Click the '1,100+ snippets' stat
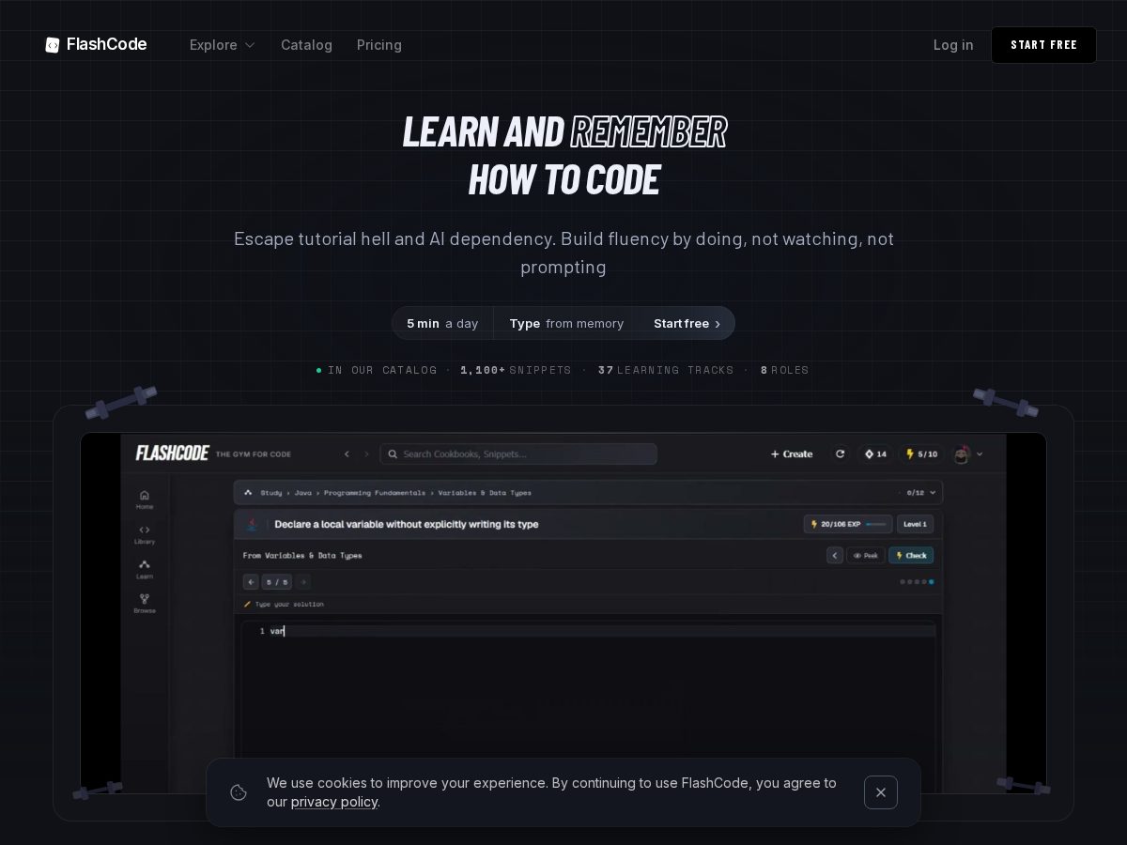 [516, 370]
